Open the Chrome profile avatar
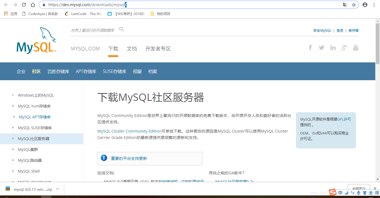Image resolution: width=380 pixels, height=198 pixels. click(x=365, y=5)
